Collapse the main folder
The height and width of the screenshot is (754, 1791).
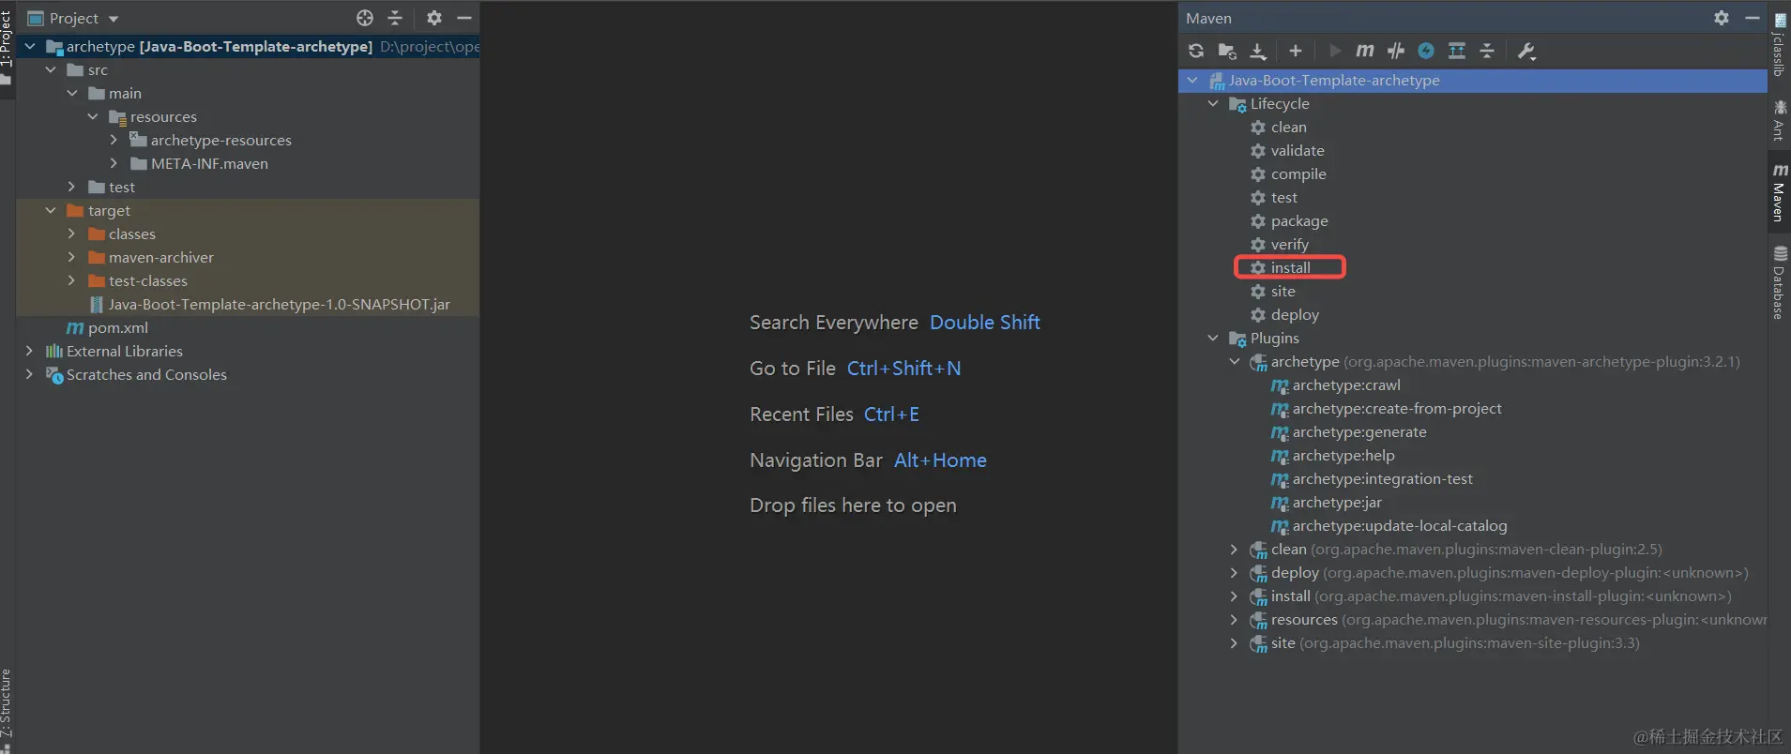tap(71, 93)
